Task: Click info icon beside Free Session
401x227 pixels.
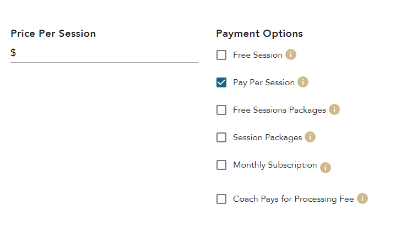Action: tap(291, 55)
